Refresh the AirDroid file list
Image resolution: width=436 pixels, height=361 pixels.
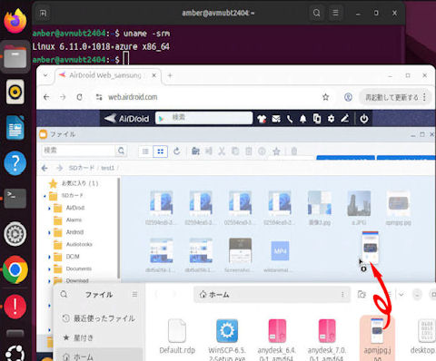(177, 151)
